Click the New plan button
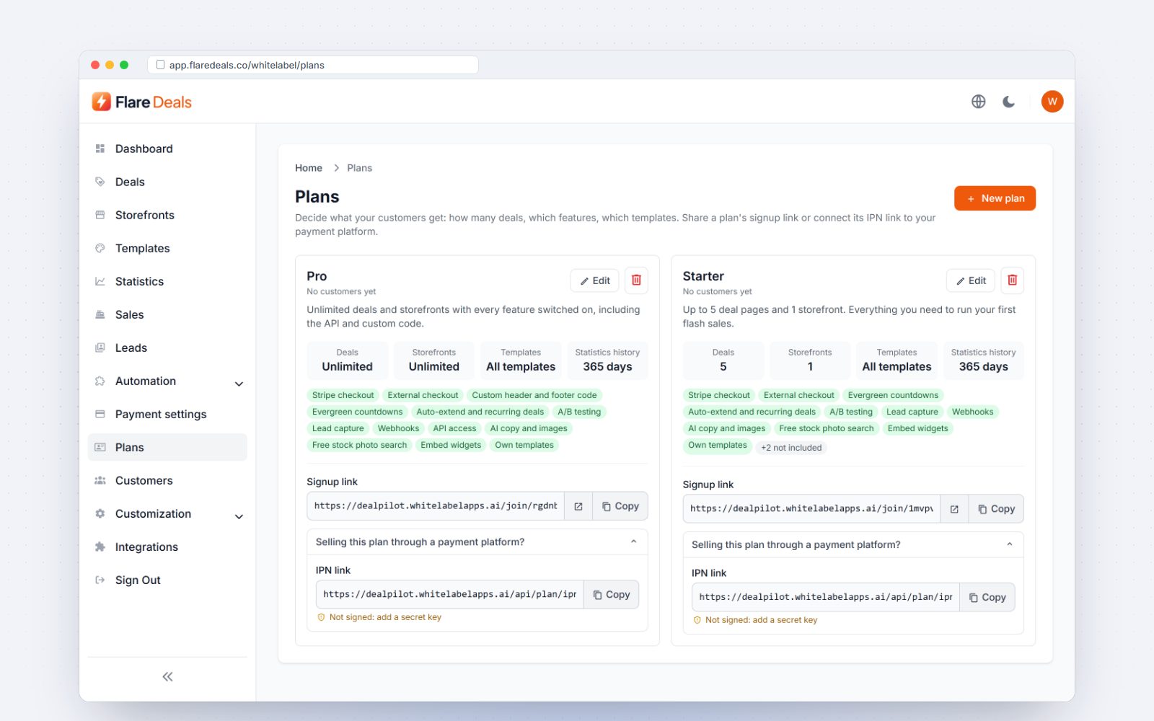This screenshot has width=1154, height=721. click(995, 198)
